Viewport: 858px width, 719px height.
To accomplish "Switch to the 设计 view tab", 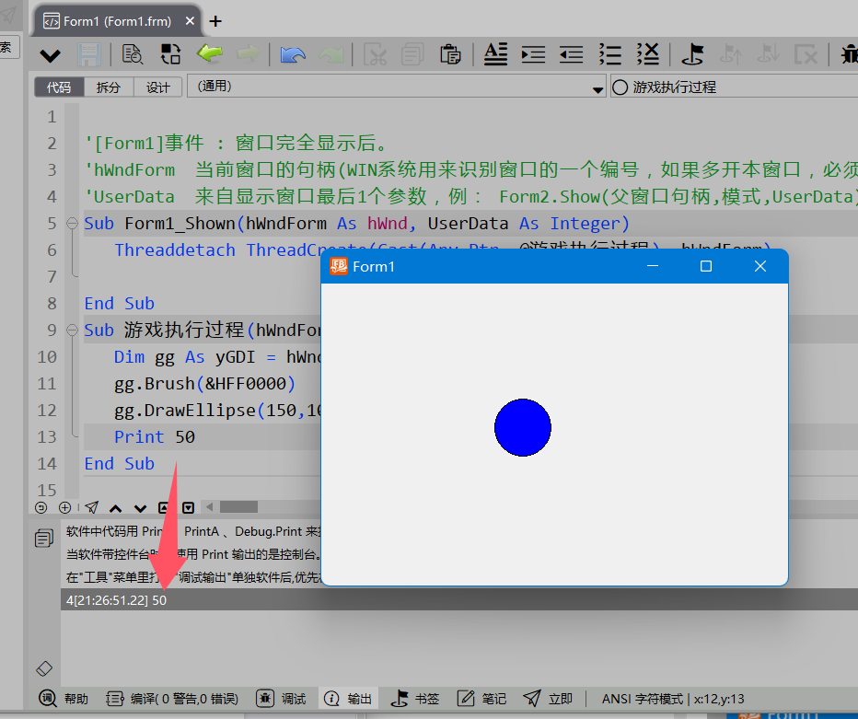I will pyautogui.click(x=158, y=87).
